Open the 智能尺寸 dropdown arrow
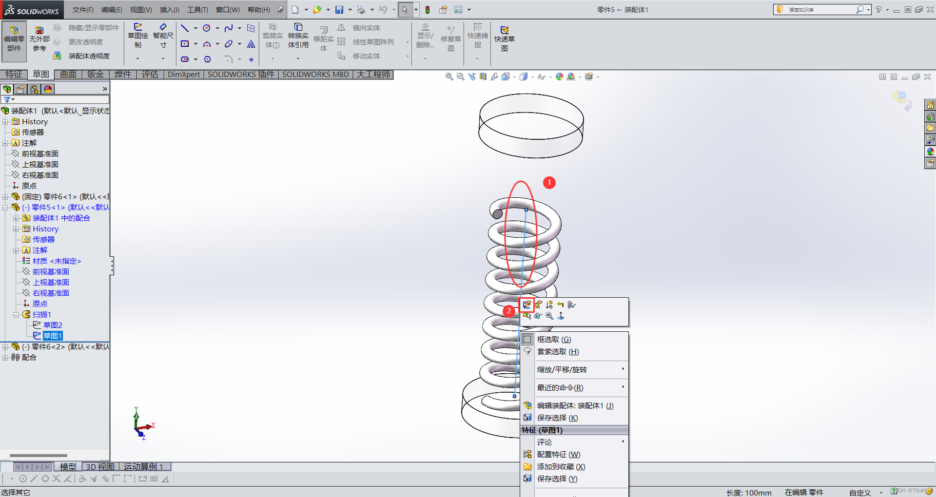 click(x=163, y=59)
